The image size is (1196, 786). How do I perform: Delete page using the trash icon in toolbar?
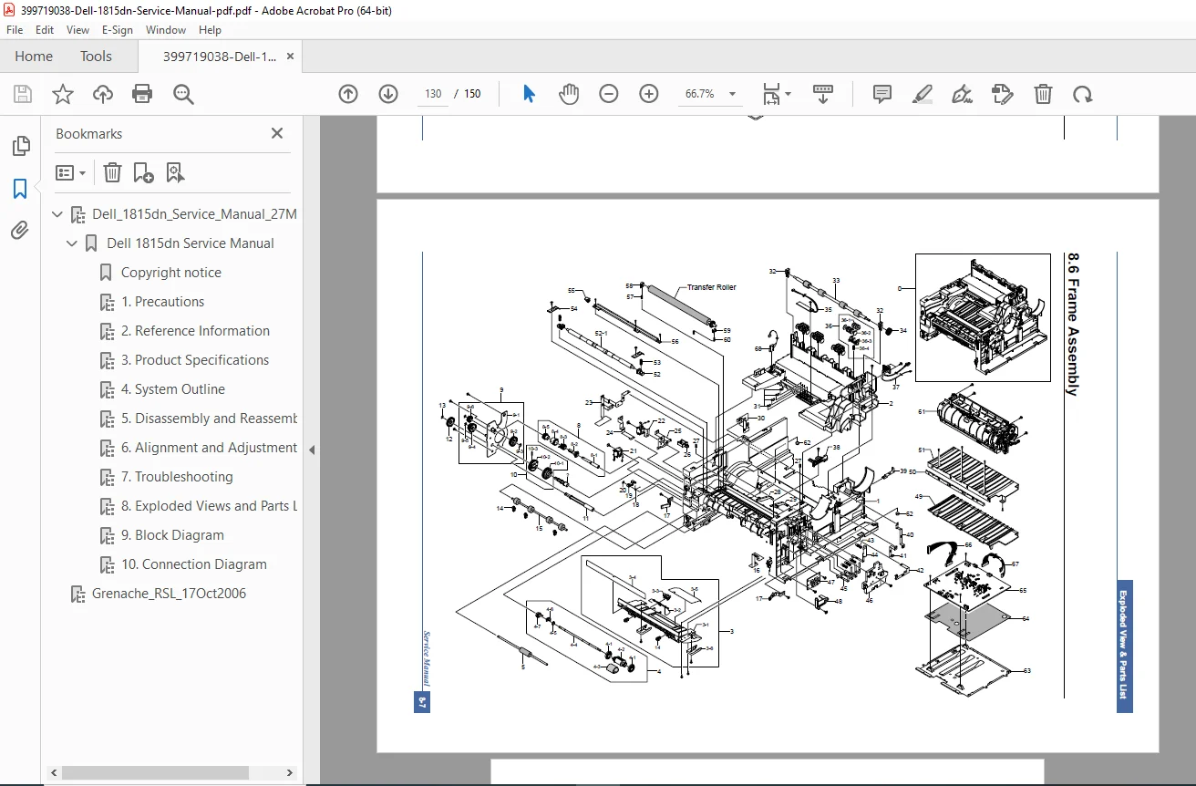(1043, 94)
